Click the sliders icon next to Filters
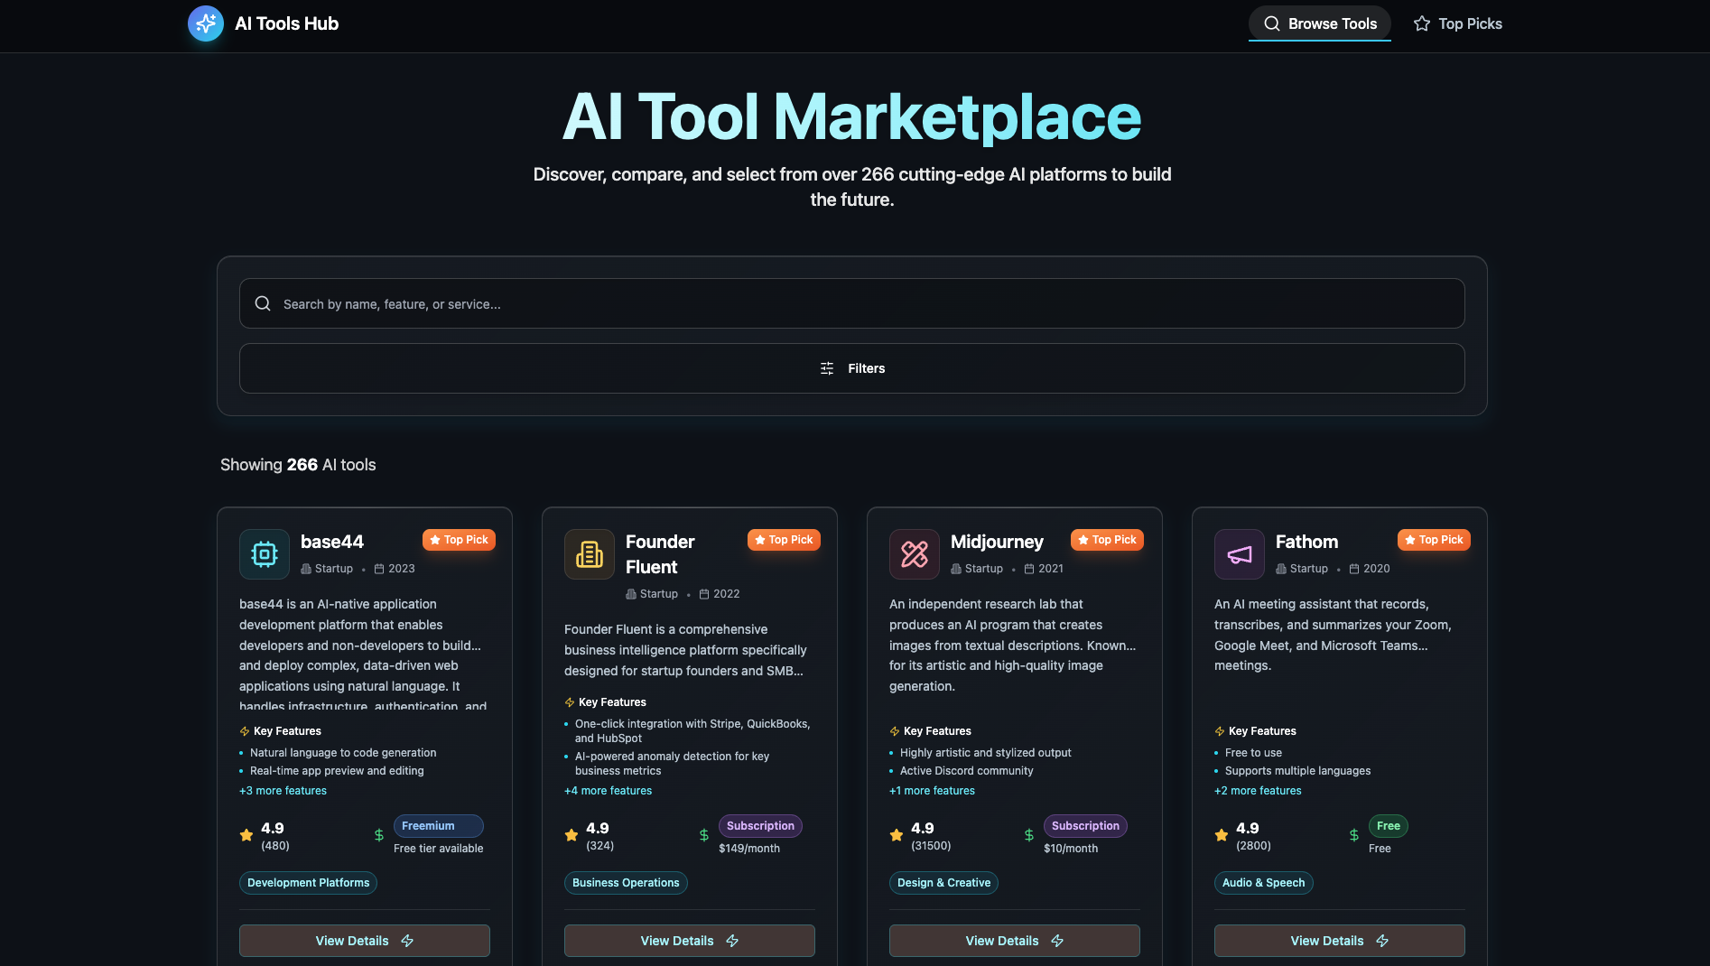 (827, 368)
